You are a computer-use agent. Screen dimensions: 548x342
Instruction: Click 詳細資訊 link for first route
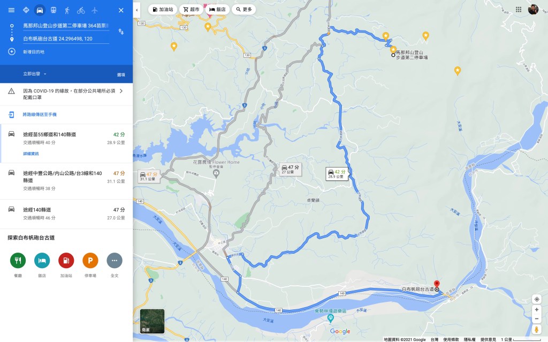click(31, 154)
